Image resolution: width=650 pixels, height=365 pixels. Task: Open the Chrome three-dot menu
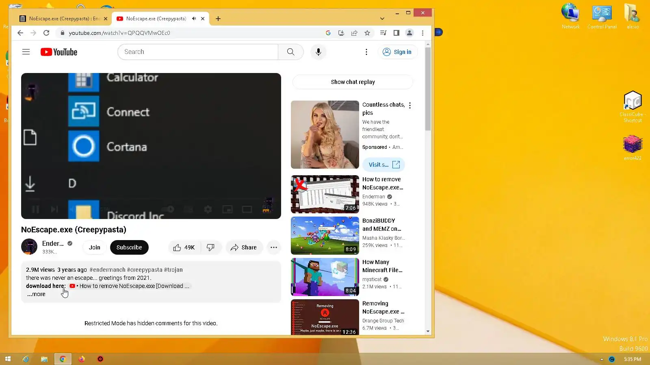click(422, 33)
